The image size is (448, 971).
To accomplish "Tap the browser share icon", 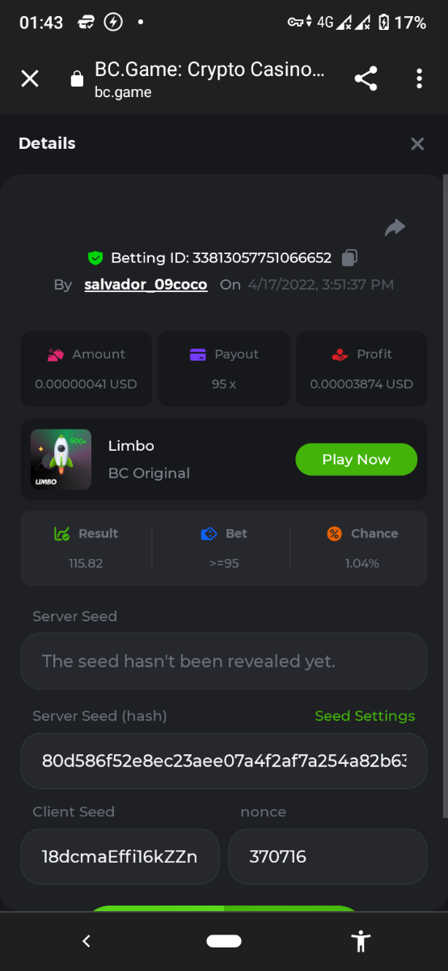I will pyautogui.click(x=366, y=78).
